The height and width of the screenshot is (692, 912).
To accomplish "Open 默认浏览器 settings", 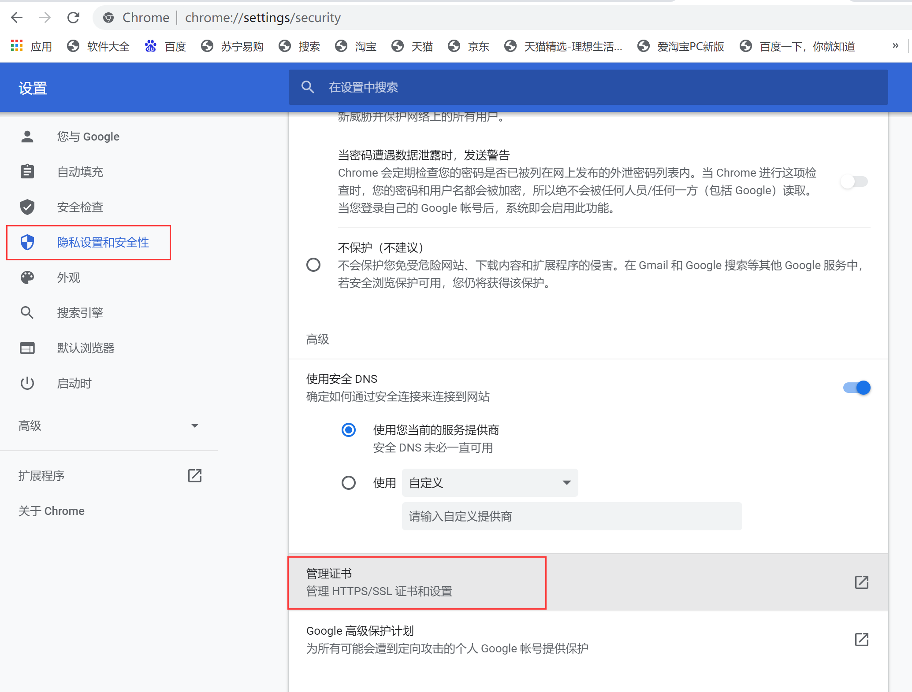I will 86,348.
